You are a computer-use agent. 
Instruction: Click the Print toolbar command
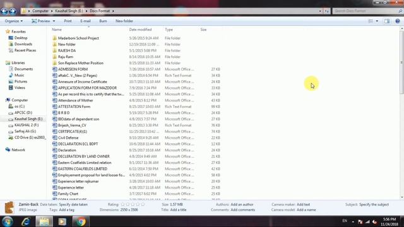(68, 21)
